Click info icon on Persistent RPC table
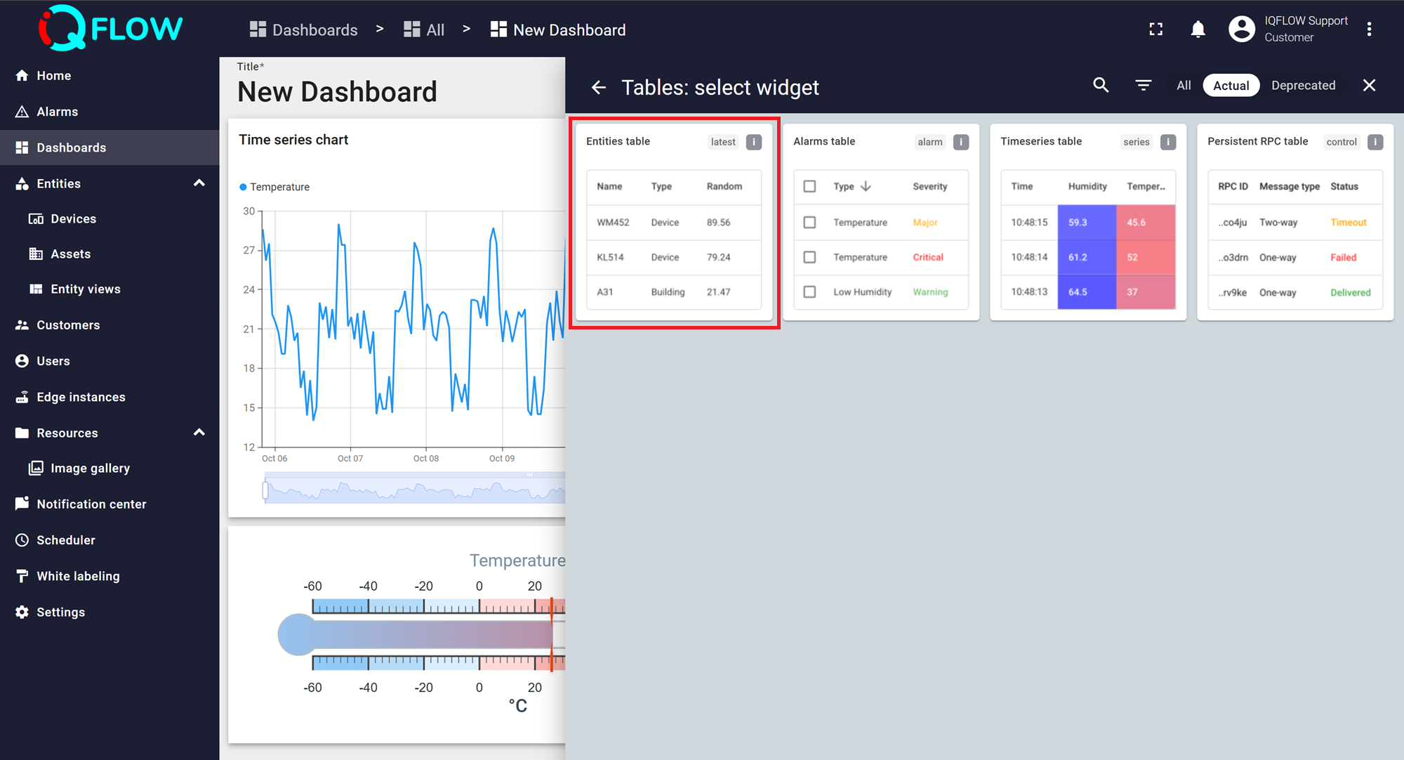The image size is (1404, 760). [x=1375, y=142]
